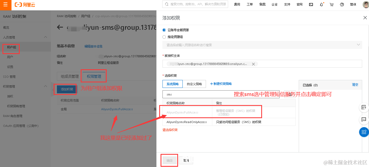Open the 组成员管理 tab

[69, 76]
